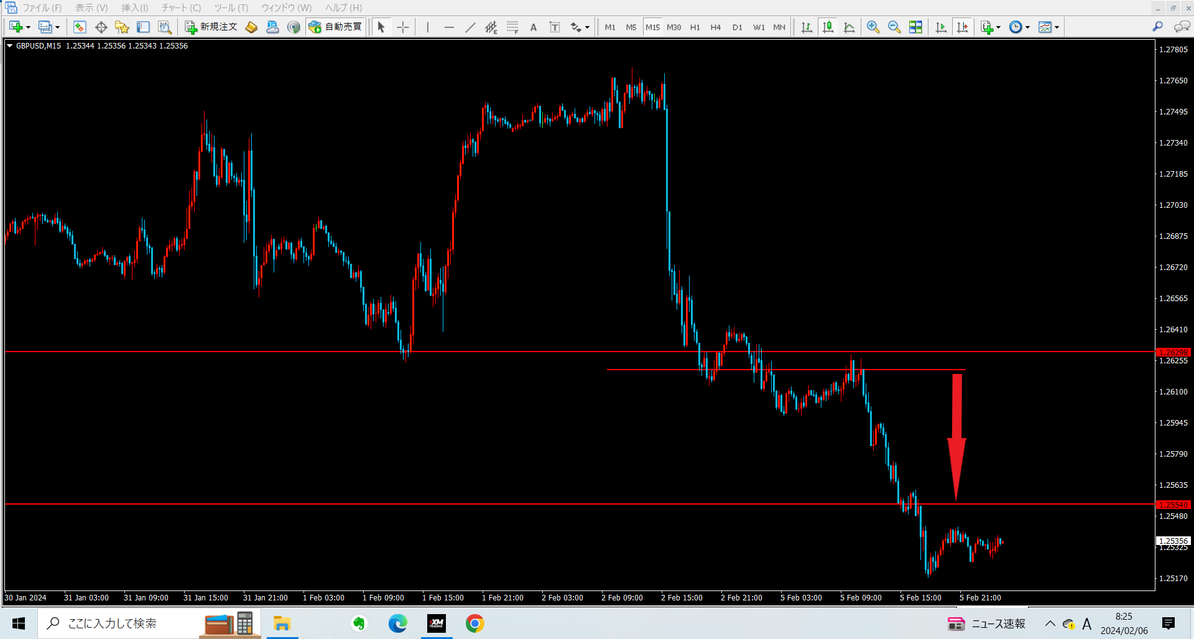
Task: Open the チャート (C) menu
Action: coord(181,7)
